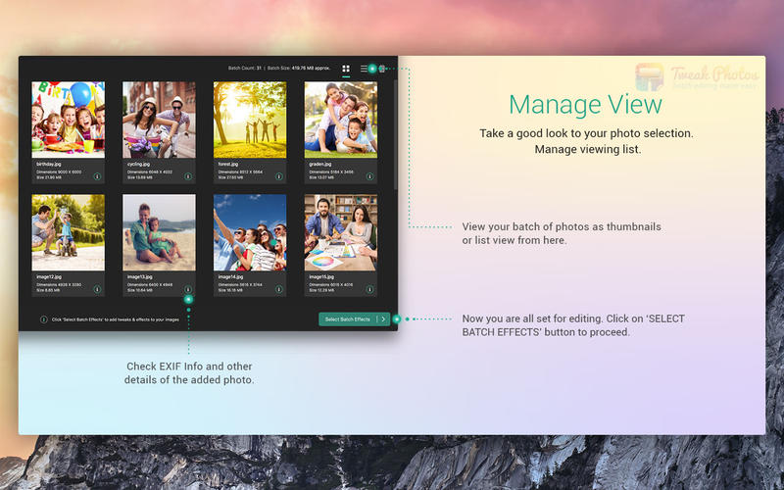
Task: Show info details of forest.jpg
Action: tap(279, 176)
